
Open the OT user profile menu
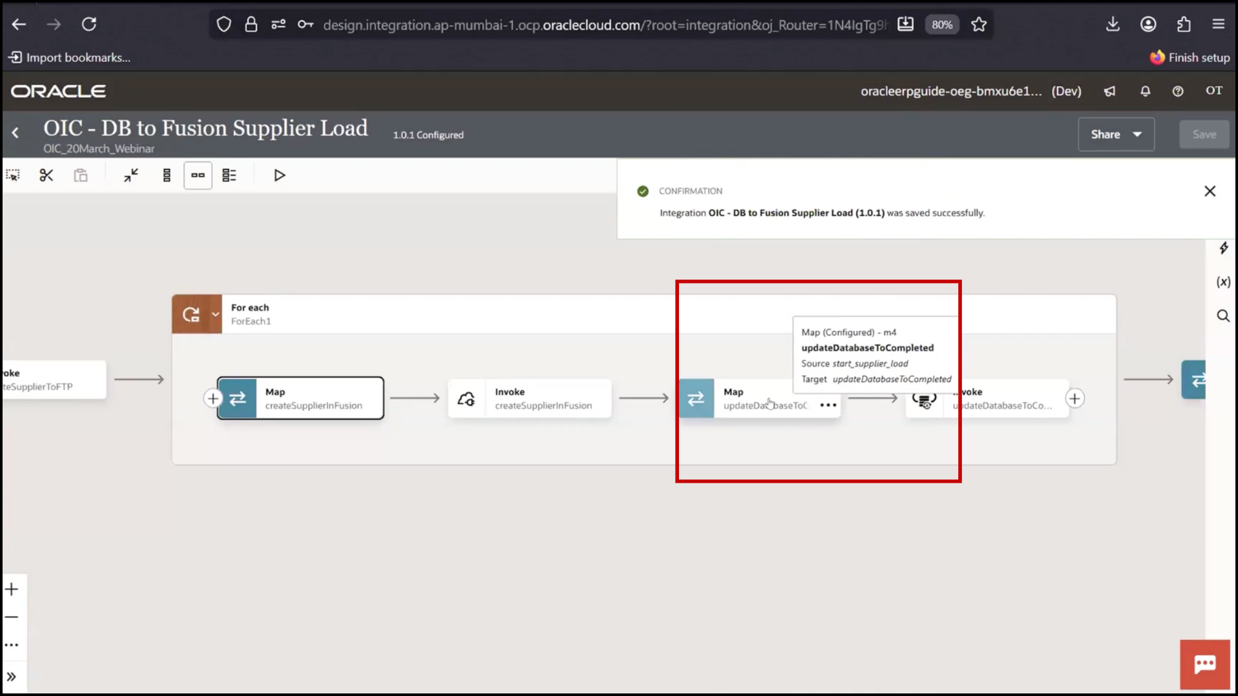coord(1214,90)
